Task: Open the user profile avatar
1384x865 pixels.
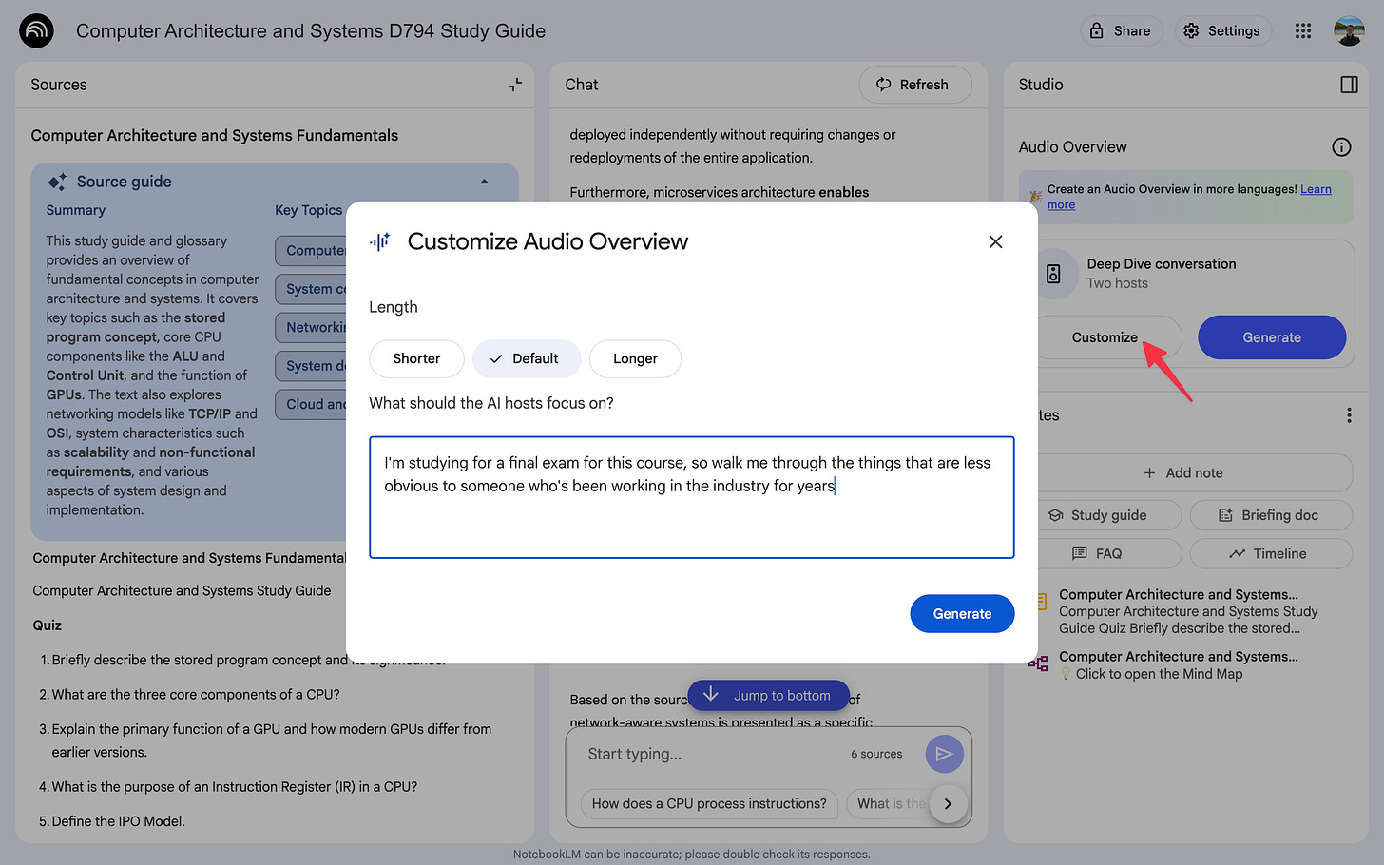Action: 1349,31
